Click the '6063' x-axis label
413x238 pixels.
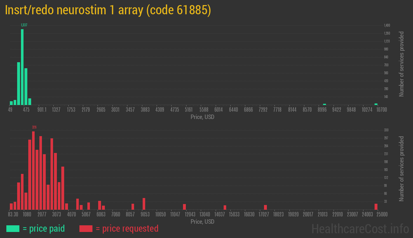(x=101, y=214)
